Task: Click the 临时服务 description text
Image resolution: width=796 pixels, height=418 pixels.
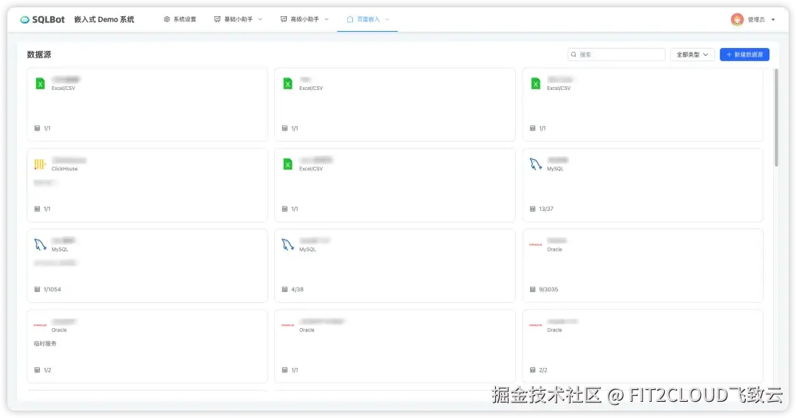Action: (45, 344)
